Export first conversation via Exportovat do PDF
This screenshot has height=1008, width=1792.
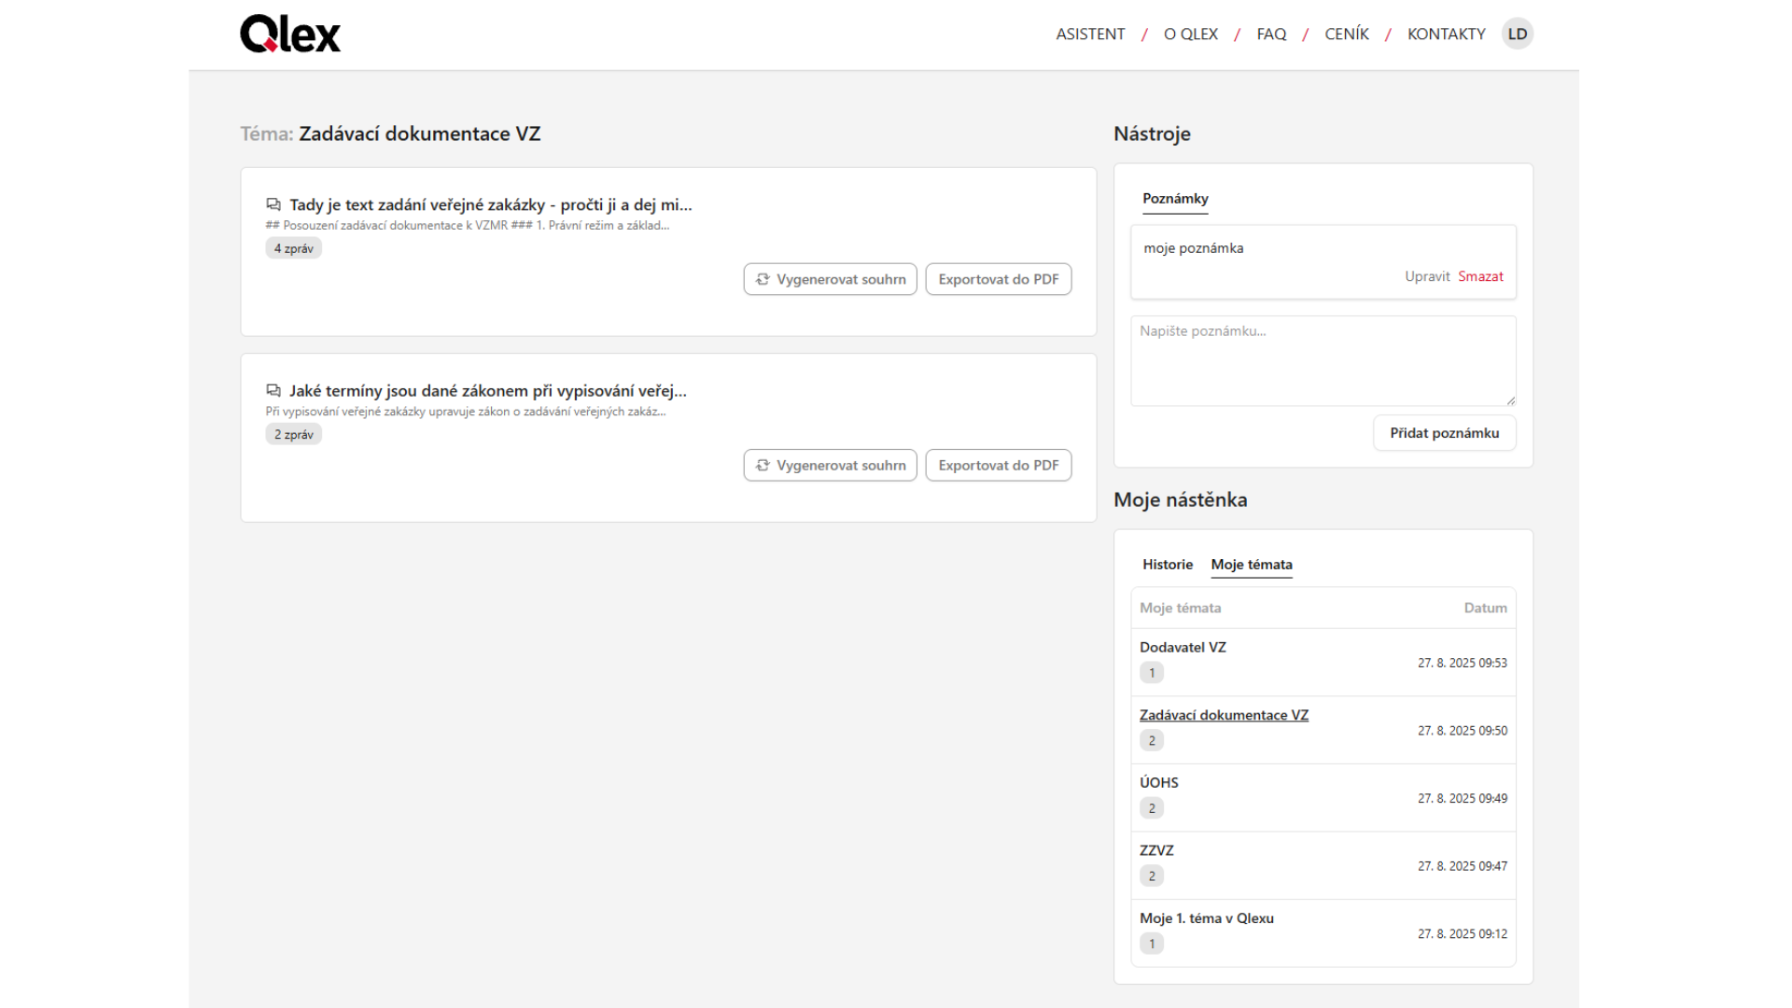tap(999, 279)
